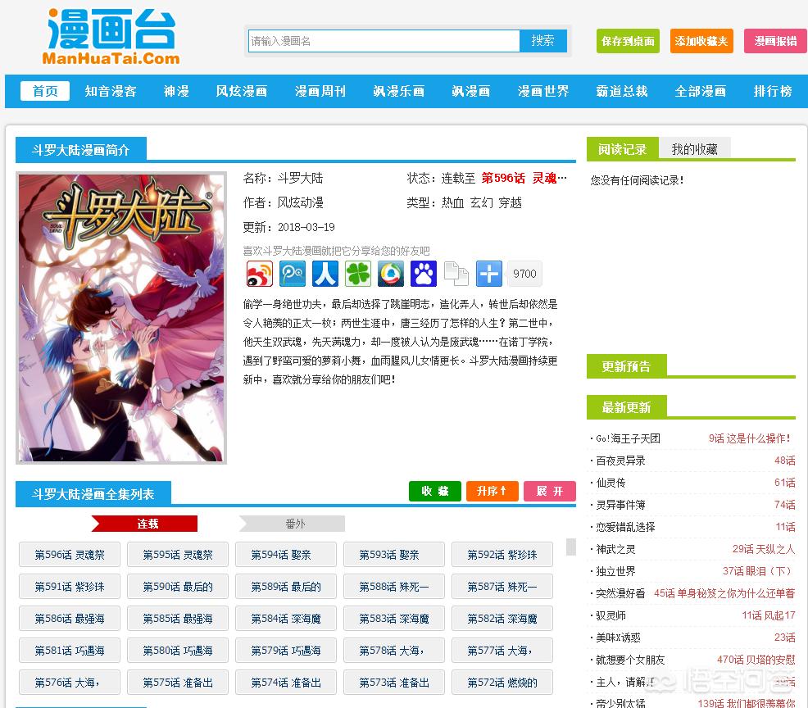The height and width of the screenshot is (708, 808).
Task: Open 全部漫画 in navigation bar
Action: [701, 91]
